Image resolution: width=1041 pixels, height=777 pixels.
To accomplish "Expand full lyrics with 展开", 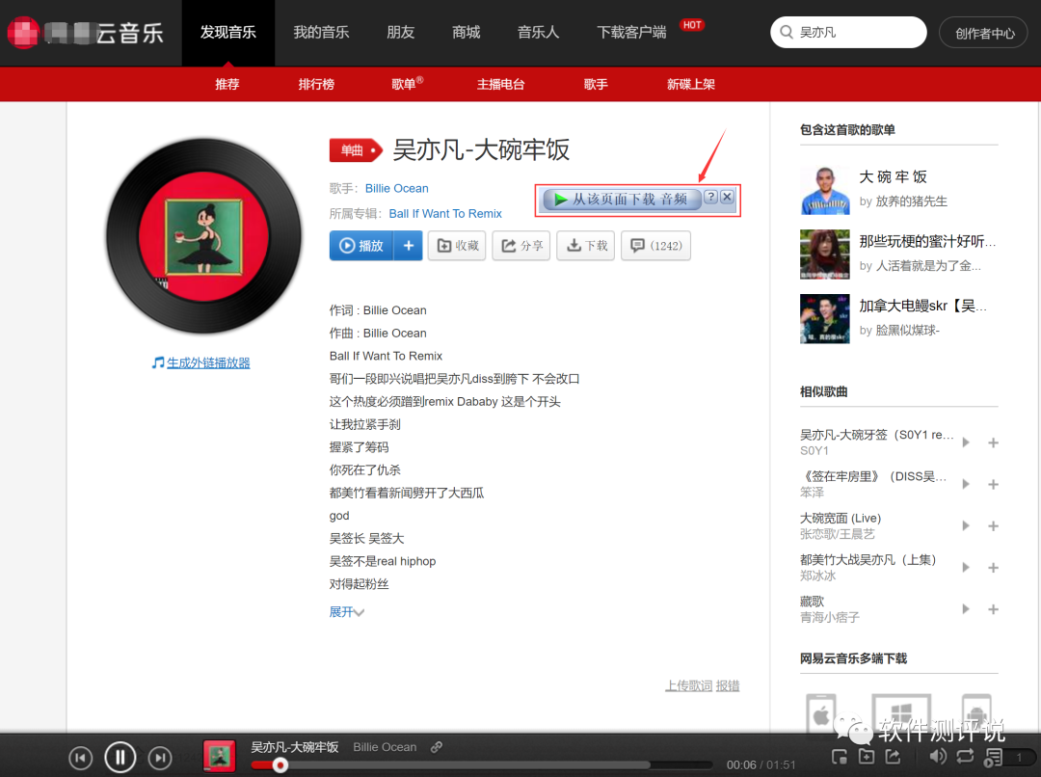I will click(x=347, y=611).
